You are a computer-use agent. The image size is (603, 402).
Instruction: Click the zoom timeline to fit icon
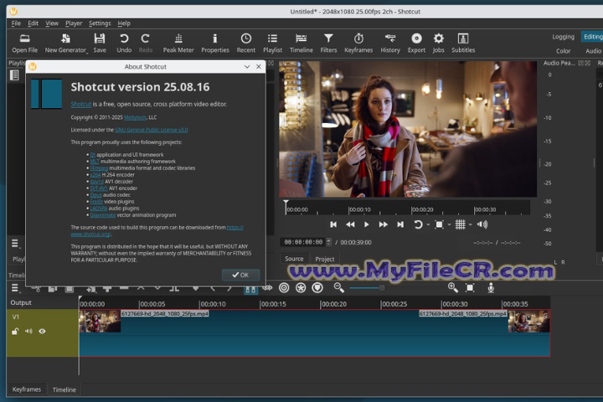coord(470,287)
